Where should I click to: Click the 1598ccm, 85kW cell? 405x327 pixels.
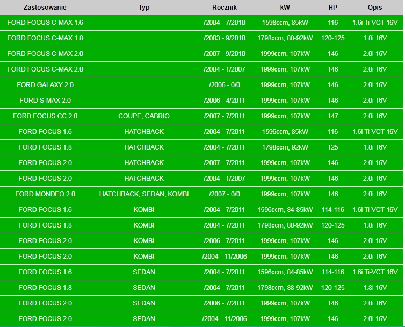click(x=285, y=23)
